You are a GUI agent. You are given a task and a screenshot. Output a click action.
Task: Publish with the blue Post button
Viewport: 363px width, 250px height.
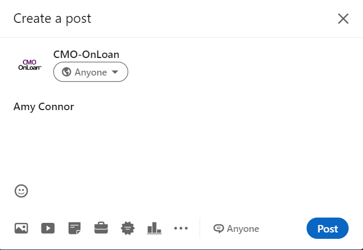click(327, 228)
